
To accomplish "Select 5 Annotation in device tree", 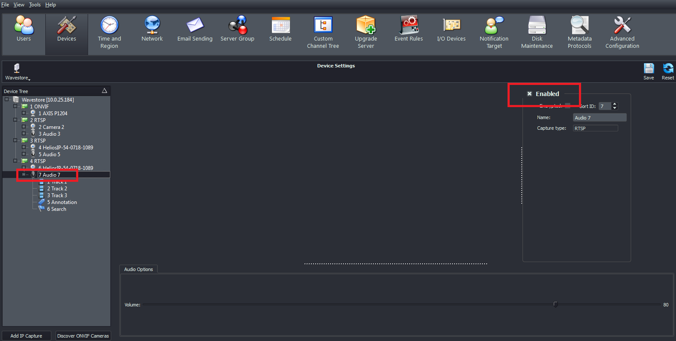I will [62, 202].
